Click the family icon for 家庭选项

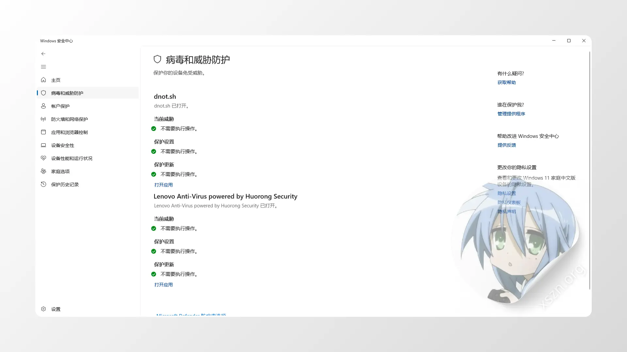pyautogui.click(x=43, y=171)
